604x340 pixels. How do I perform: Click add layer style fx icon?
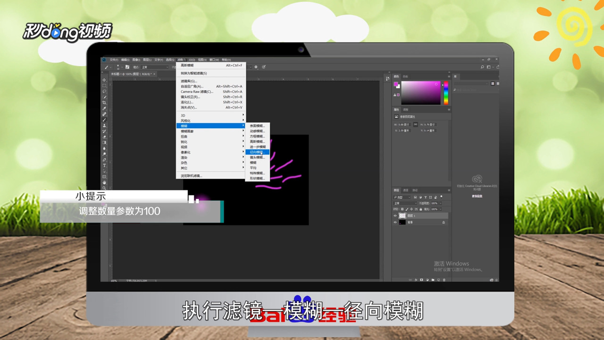click(x=416, y=280)
